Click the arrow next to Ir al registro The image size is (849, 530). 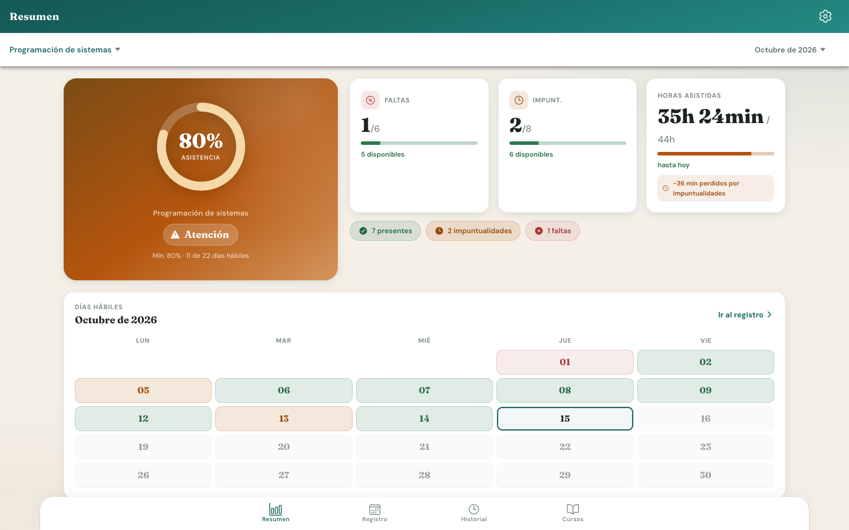[769, 314]
